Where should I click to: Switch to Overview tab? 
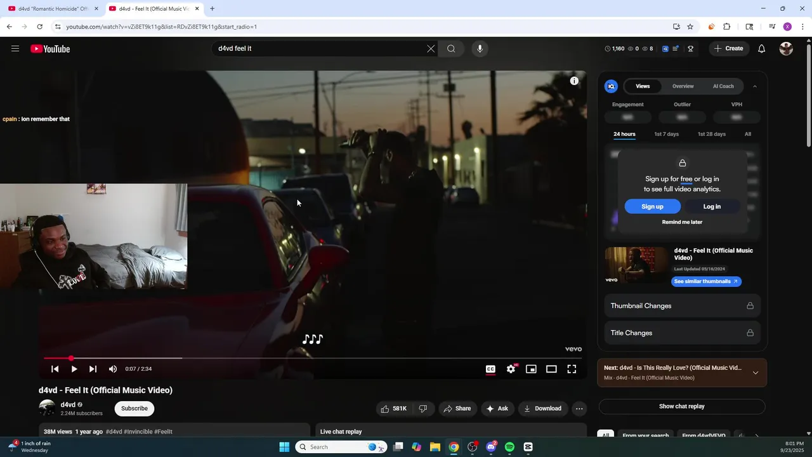click(x=683, y=86)
